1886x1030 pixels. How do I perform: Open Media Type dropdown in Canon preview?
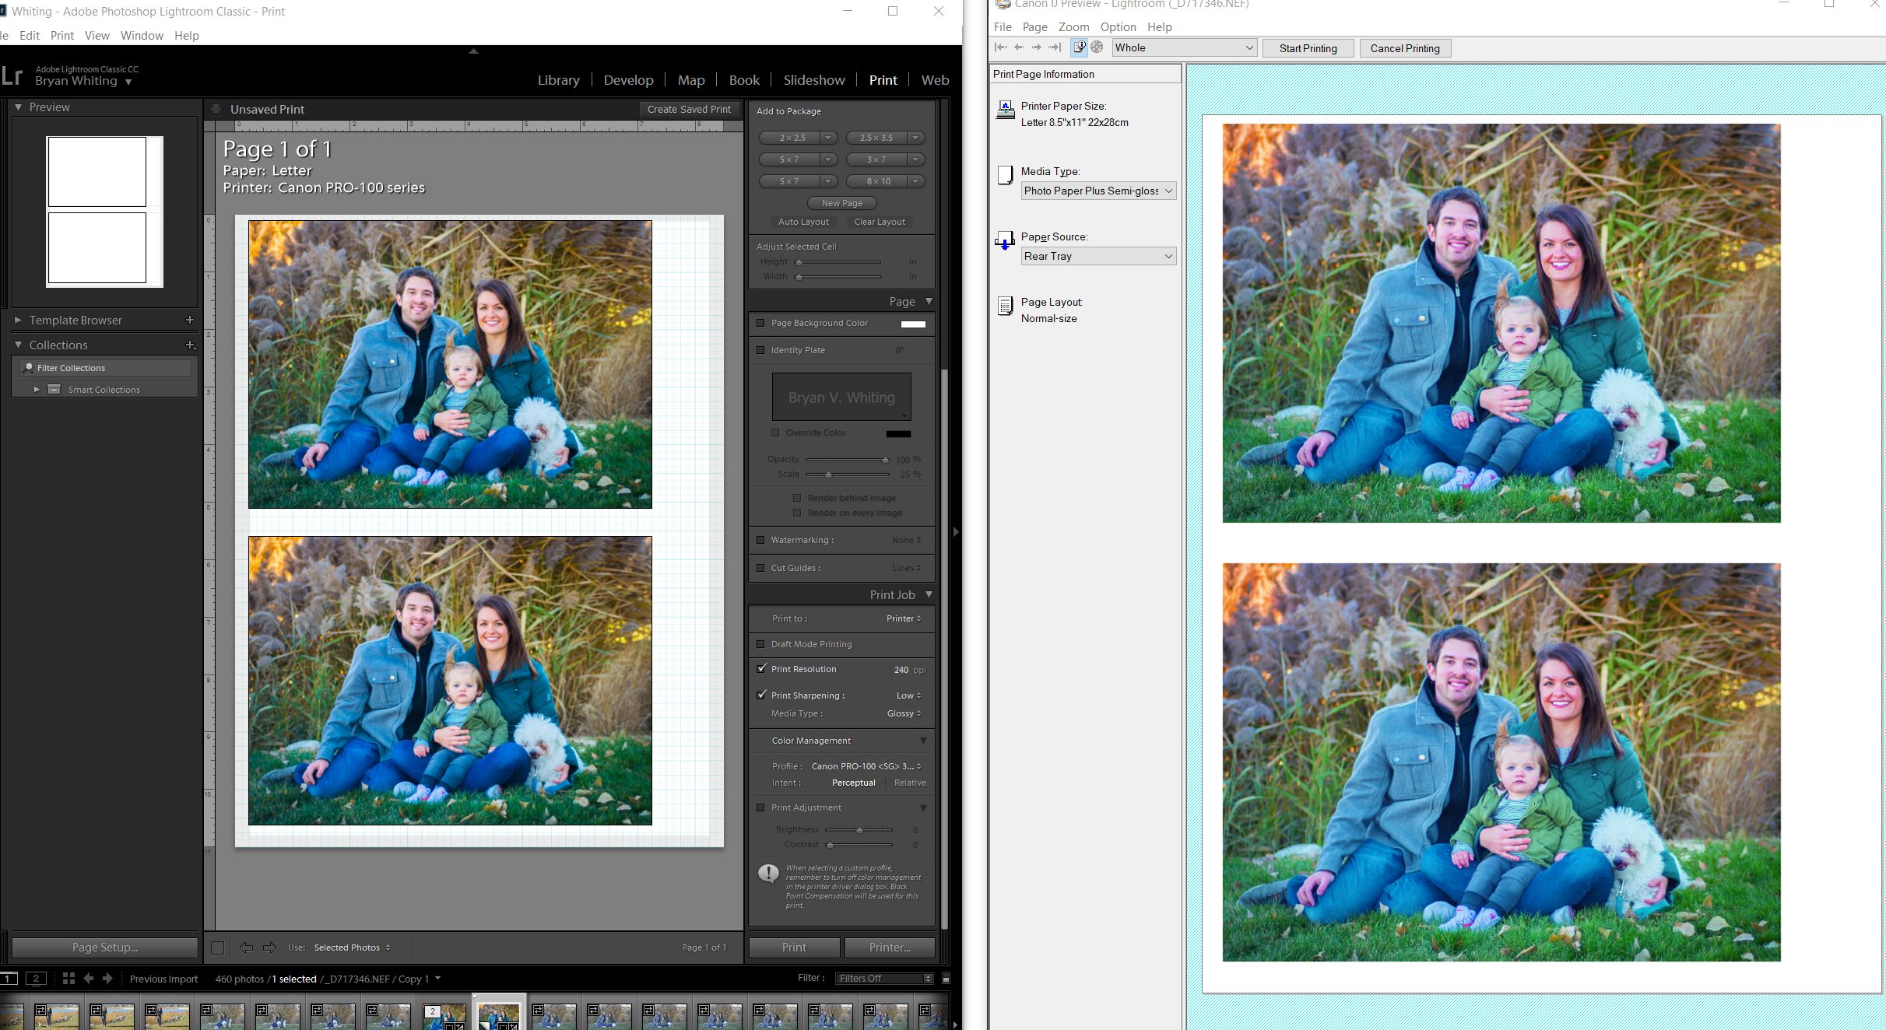1098,191
